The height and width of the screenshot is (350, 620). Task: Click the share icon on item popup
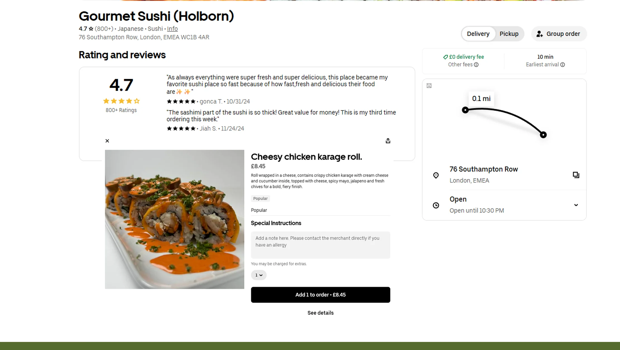[x=388, y=141]
